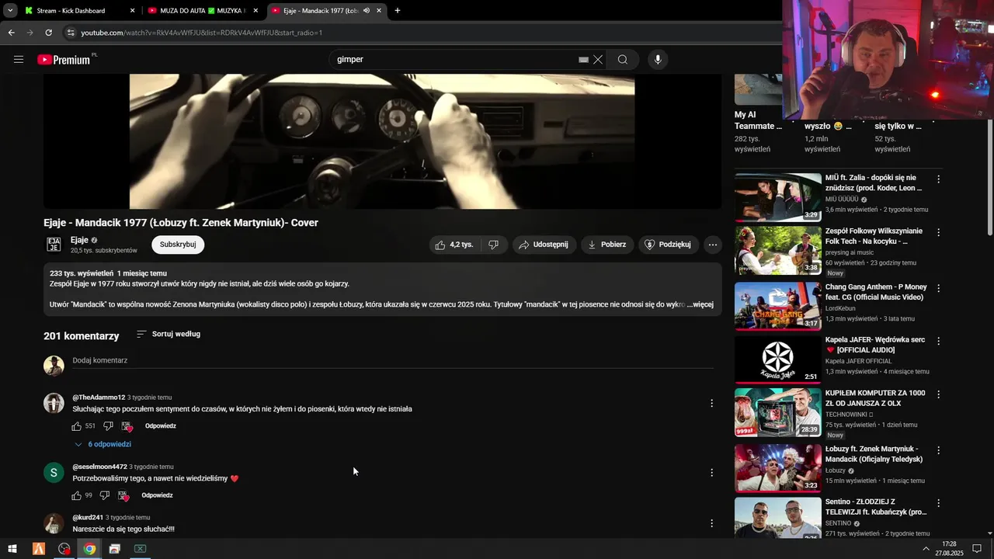Click the Chrome icon in taskbar
Viewport: 994px width, 559px height.
[89, 549]
